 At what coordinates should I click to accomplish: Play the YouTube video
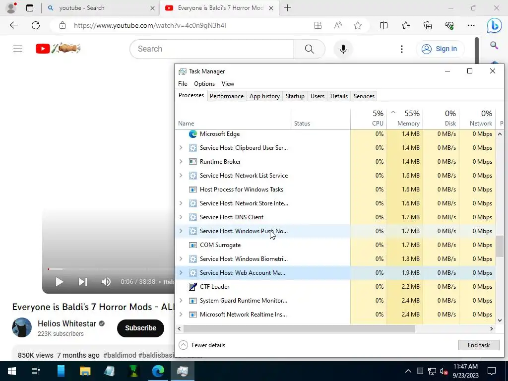pos(60,282)
